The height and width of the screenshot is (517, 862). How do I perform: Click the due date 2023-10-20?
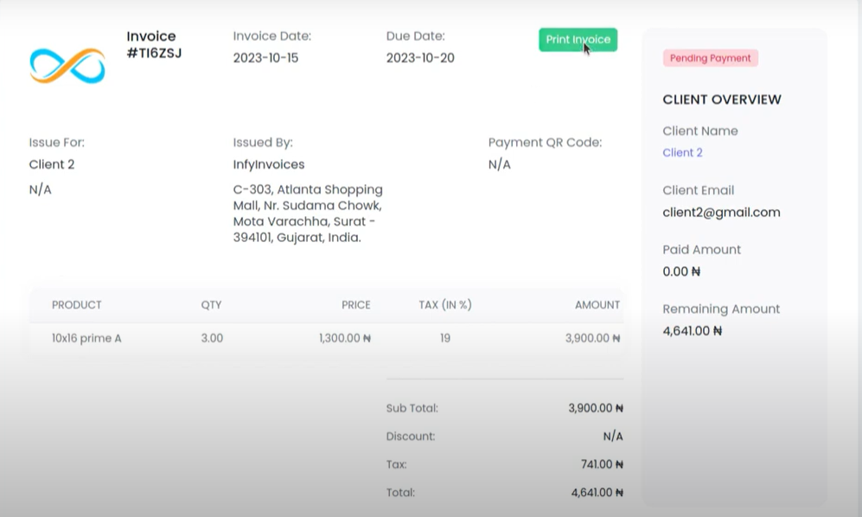(x=419, y=58)
